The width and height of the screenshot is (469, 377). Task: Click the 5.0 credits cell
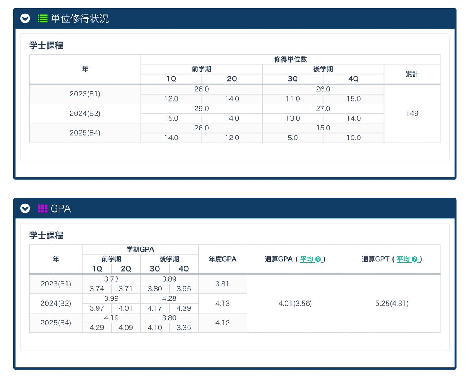point(293,138)
